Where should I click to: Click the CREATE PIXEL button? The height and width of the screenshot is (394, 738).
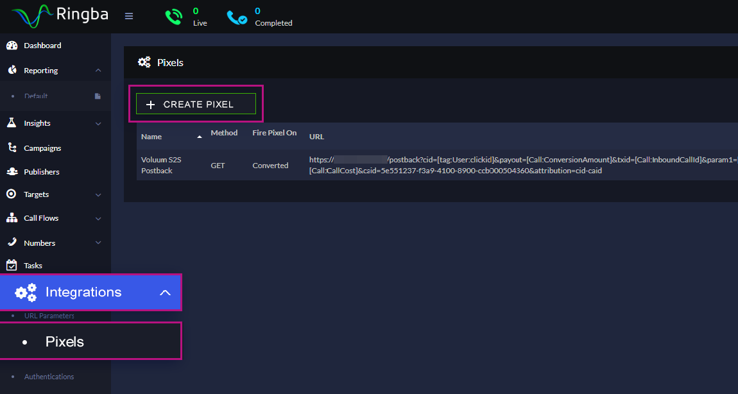tap(196, 104)
